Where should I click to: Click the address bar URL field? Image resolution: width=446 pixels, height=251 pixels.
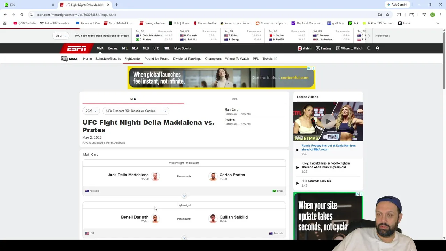pos(202,15)
